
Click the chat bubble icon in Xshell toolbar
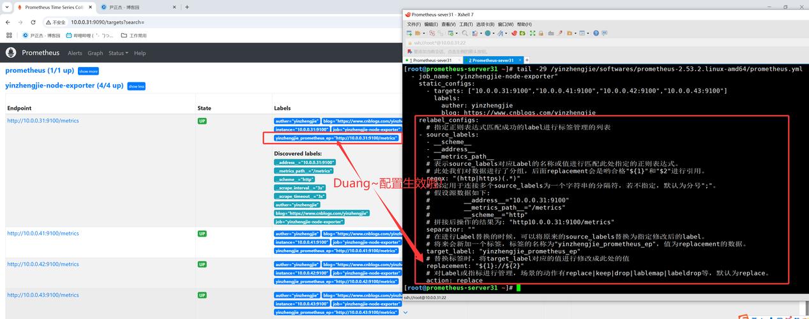604,33
